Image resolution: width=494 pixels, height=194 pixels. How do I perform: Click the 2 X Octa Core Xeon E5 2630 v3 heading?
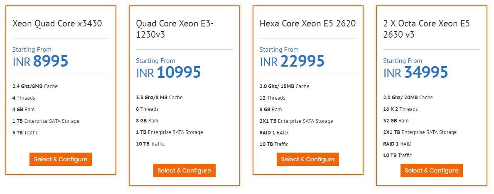[426, 29]
